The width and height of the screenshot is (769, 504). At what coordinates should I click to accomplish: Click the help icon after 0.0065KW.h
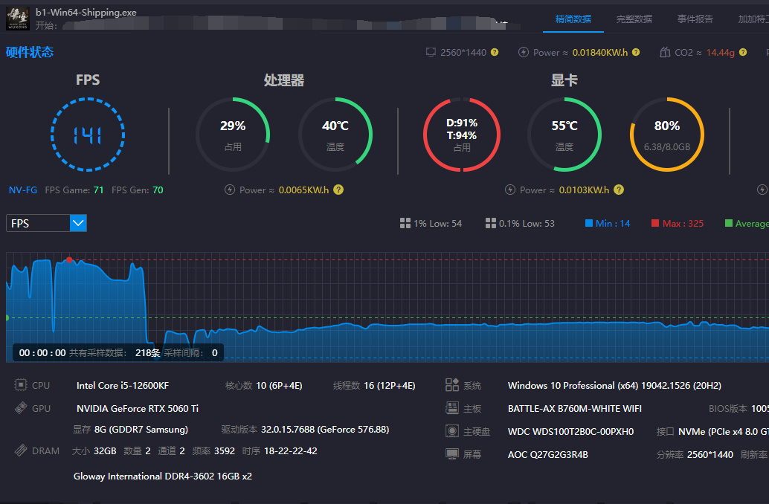click(x=338, y=190)
